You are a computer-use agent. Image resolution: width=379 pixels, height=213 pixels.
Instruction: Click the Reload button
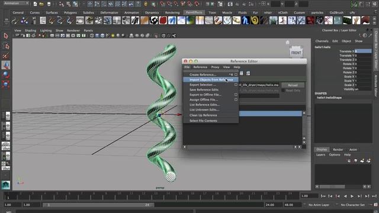click(293, 85)
